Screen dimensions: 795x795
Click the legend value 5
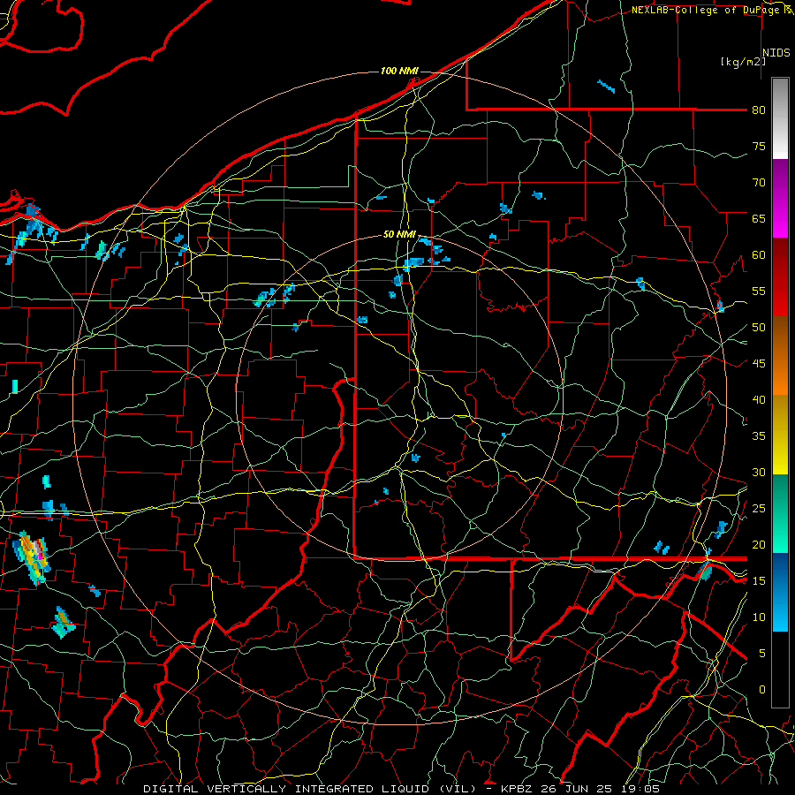761,654
